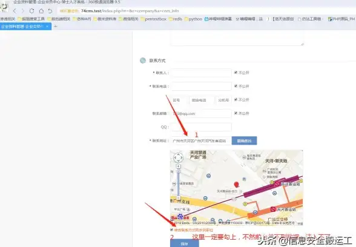Click the blue 保存 save button

coord(184,243)
